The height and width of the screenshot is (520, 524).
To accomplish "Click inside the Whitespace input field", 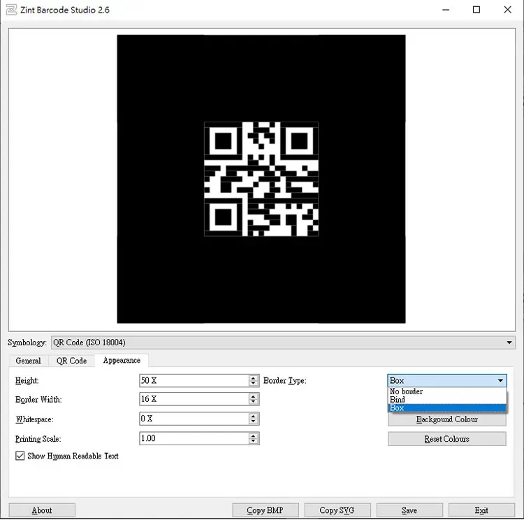I will [x=194, y=419].
